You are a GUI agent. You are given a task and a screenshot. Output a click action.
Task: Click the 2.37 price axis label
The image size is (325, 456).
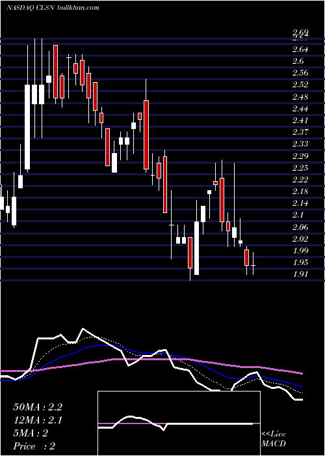[300, 132]
